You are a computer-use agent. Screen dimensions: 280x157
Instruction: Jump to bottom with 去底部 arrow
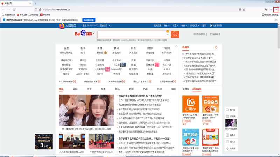tap(231, 148)
